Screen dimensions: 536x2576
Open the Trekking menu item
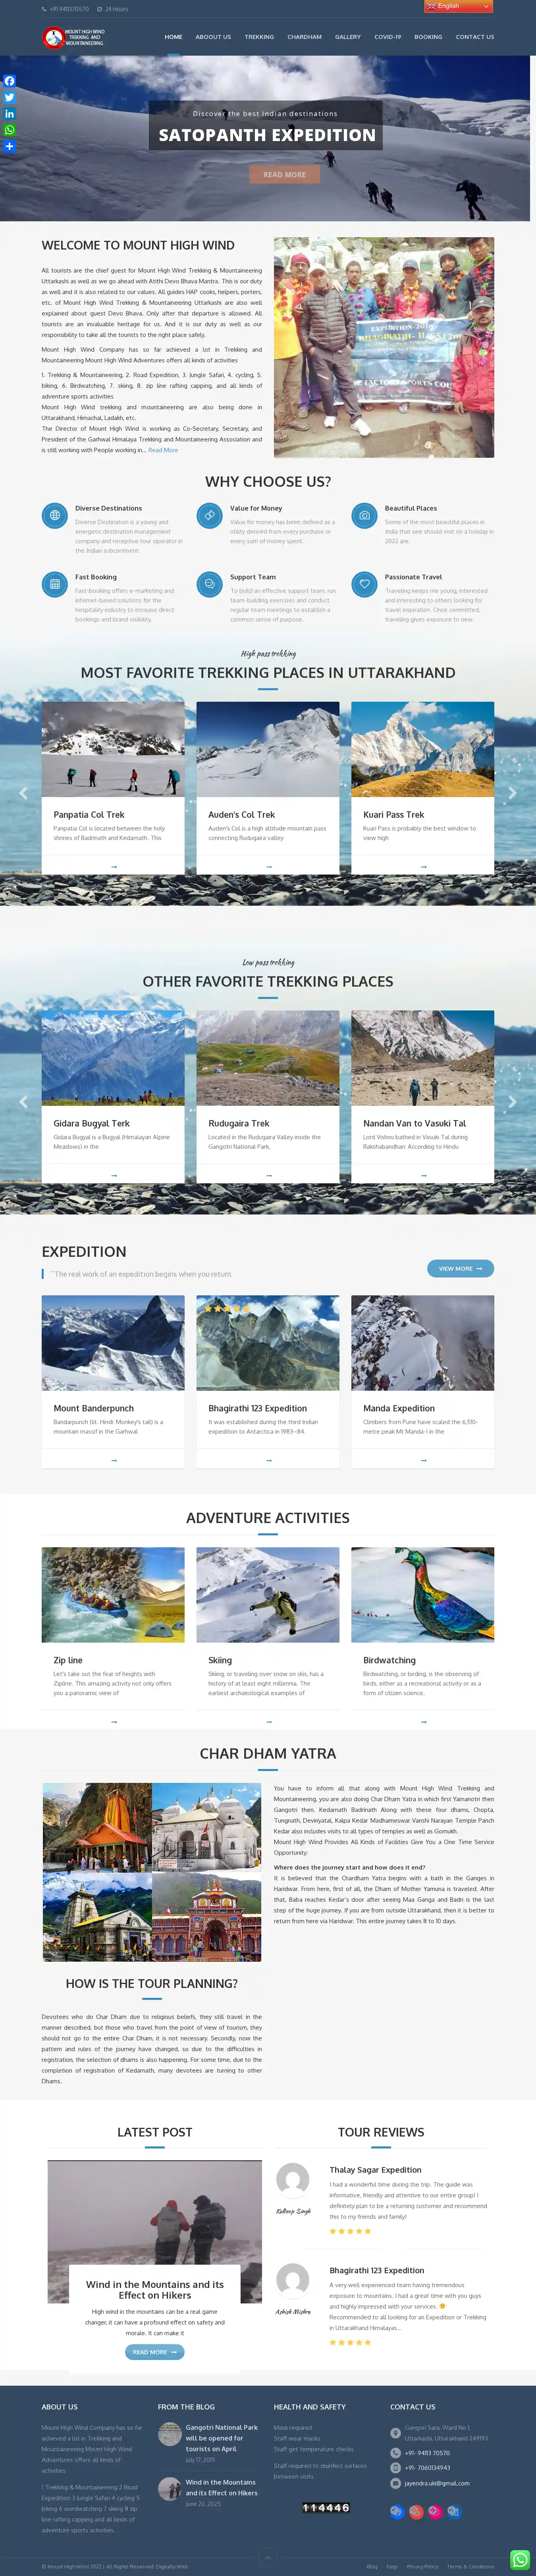(259, 37)
